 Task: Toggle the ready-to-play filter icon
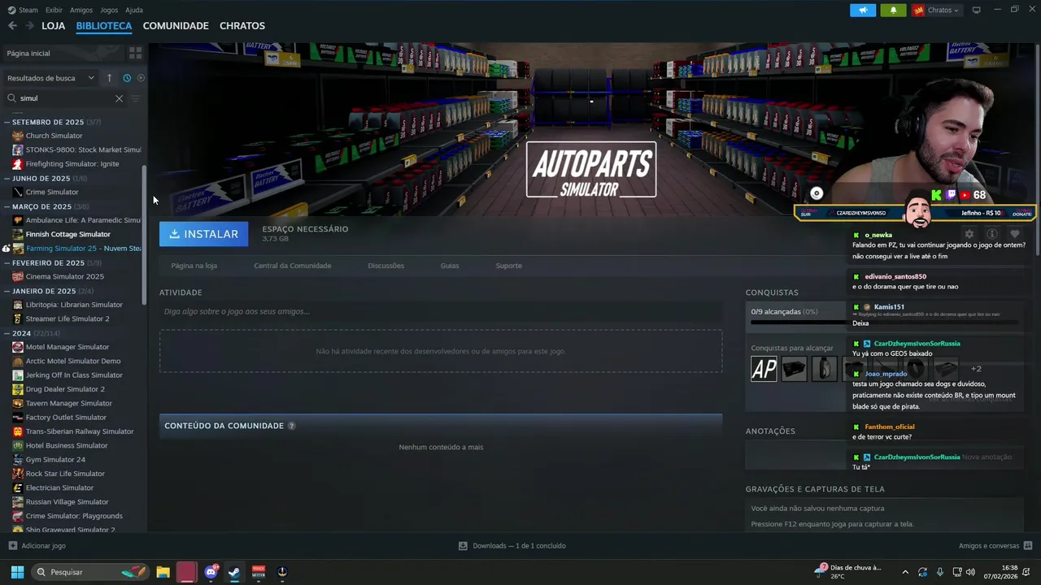pos(141,78)
